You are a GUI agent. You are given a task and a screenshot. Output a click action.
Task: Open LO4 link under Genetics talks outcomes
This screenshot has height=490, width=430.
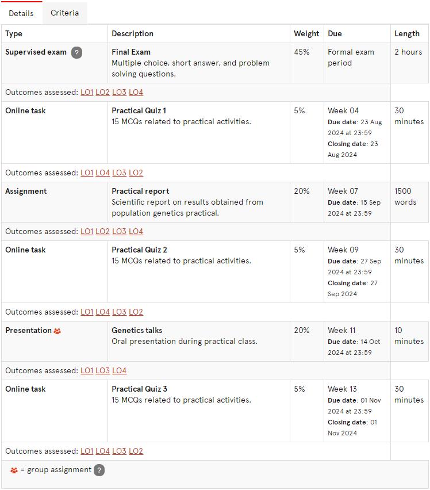tap(120, 370)
